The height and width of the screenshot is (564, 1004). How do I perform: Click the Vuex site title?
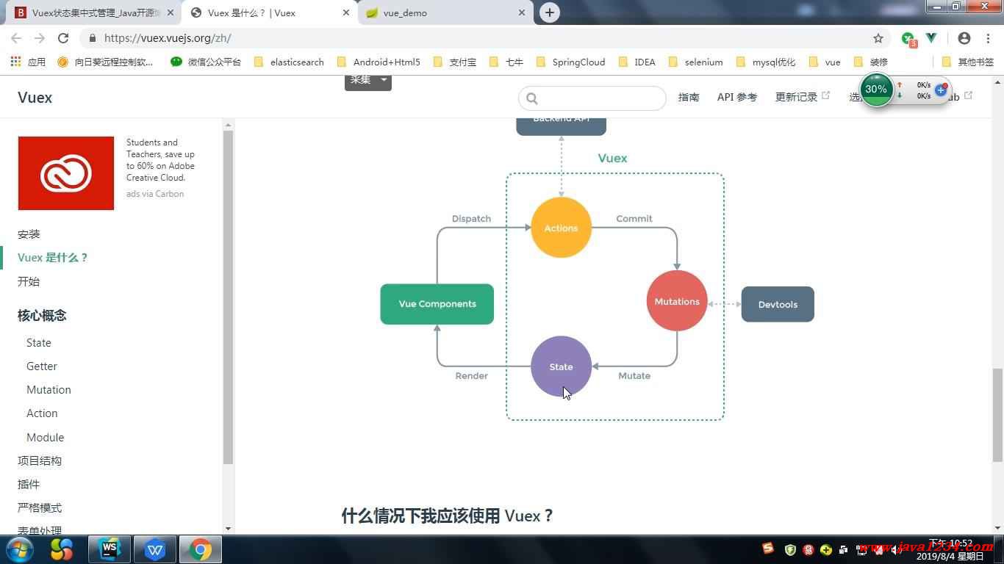click(x=35, y=97)
